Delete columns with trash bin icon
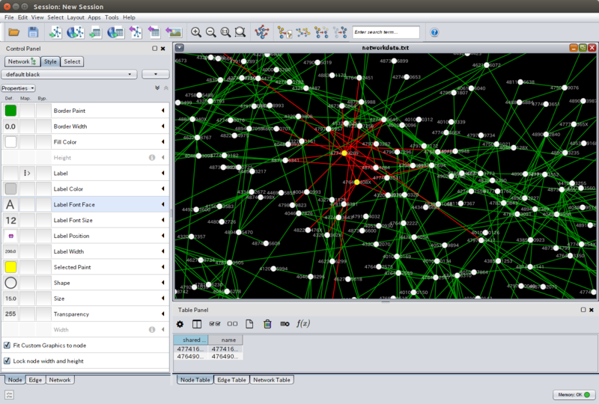Image resolution: width=599 pixels, height=404 pixels. click(267, 324)
